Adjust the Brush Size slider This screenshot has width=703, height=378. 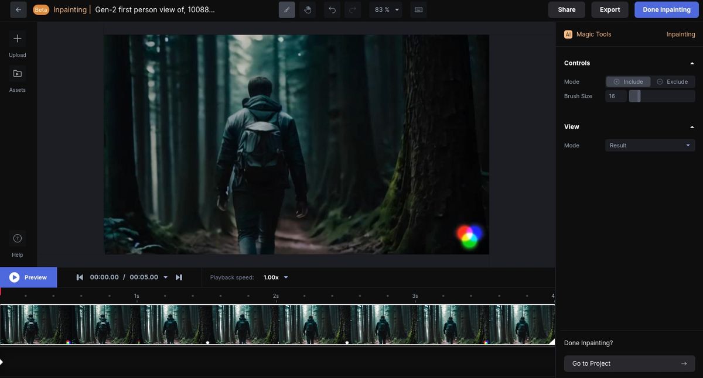click(634, 95)
